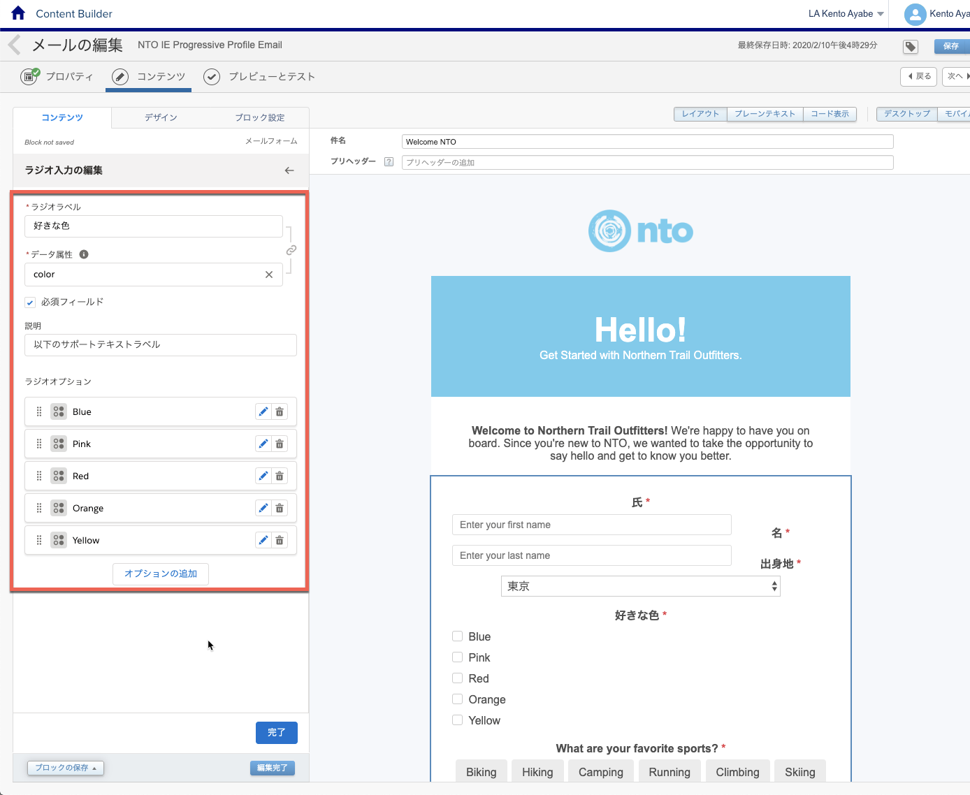
Task: Click the blue 完了 button
Action: (x=277, y=732)
